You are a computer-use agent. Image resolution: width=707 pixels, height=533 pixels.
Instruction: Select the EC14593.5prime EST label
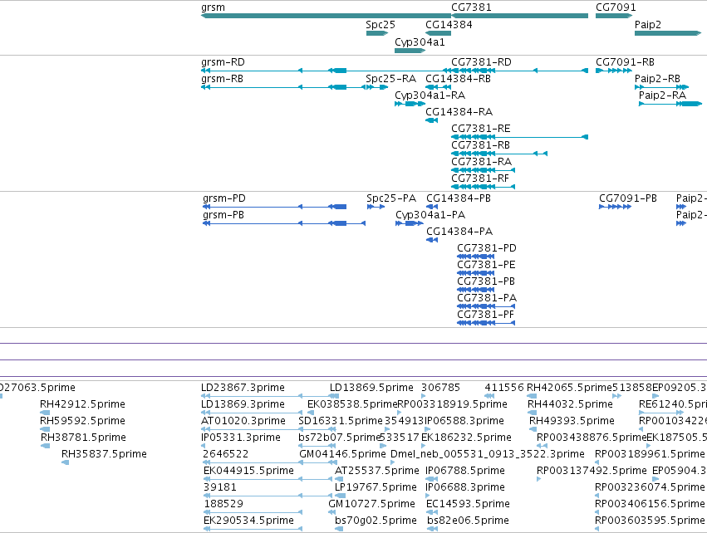point(468,504)
